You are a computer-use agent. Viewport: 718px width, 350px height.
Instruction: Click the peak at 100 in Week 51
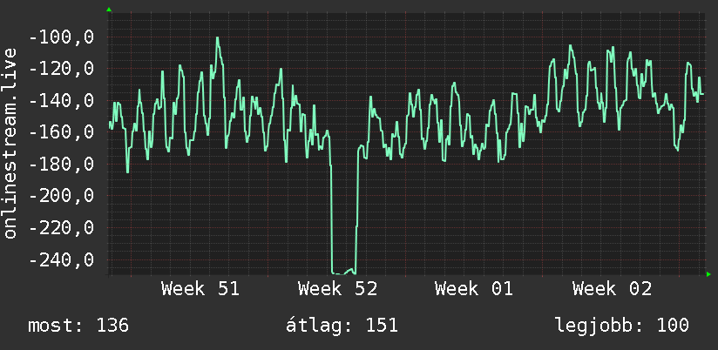coord(218,38)
